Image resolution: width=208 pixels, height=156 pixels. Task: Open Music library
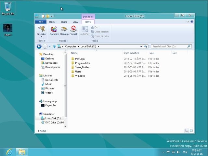click(x=48, y=84)
